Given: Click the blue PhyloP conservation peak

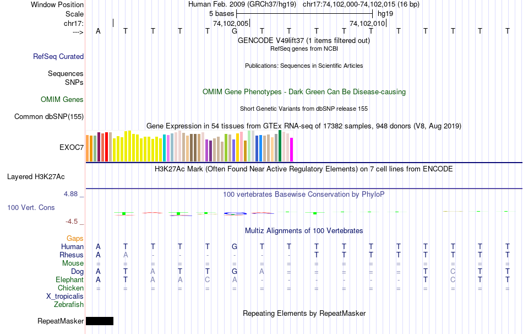Looking at the screenshot, I should [235, 213].
